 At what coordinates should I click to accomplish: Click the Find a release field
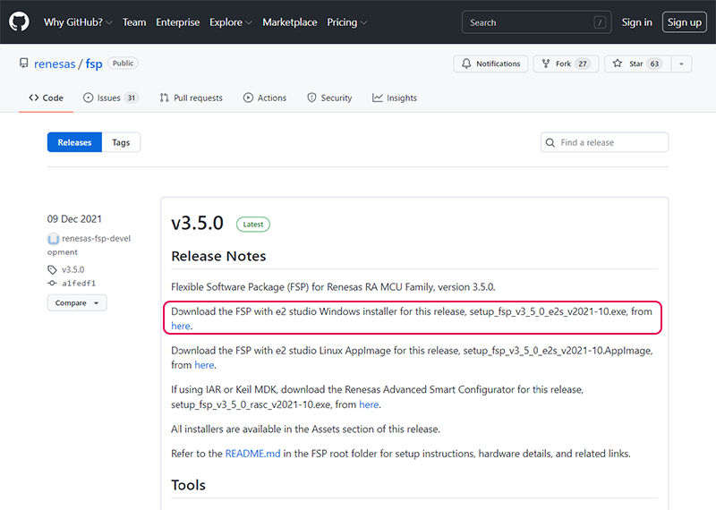tap(604, 142)
